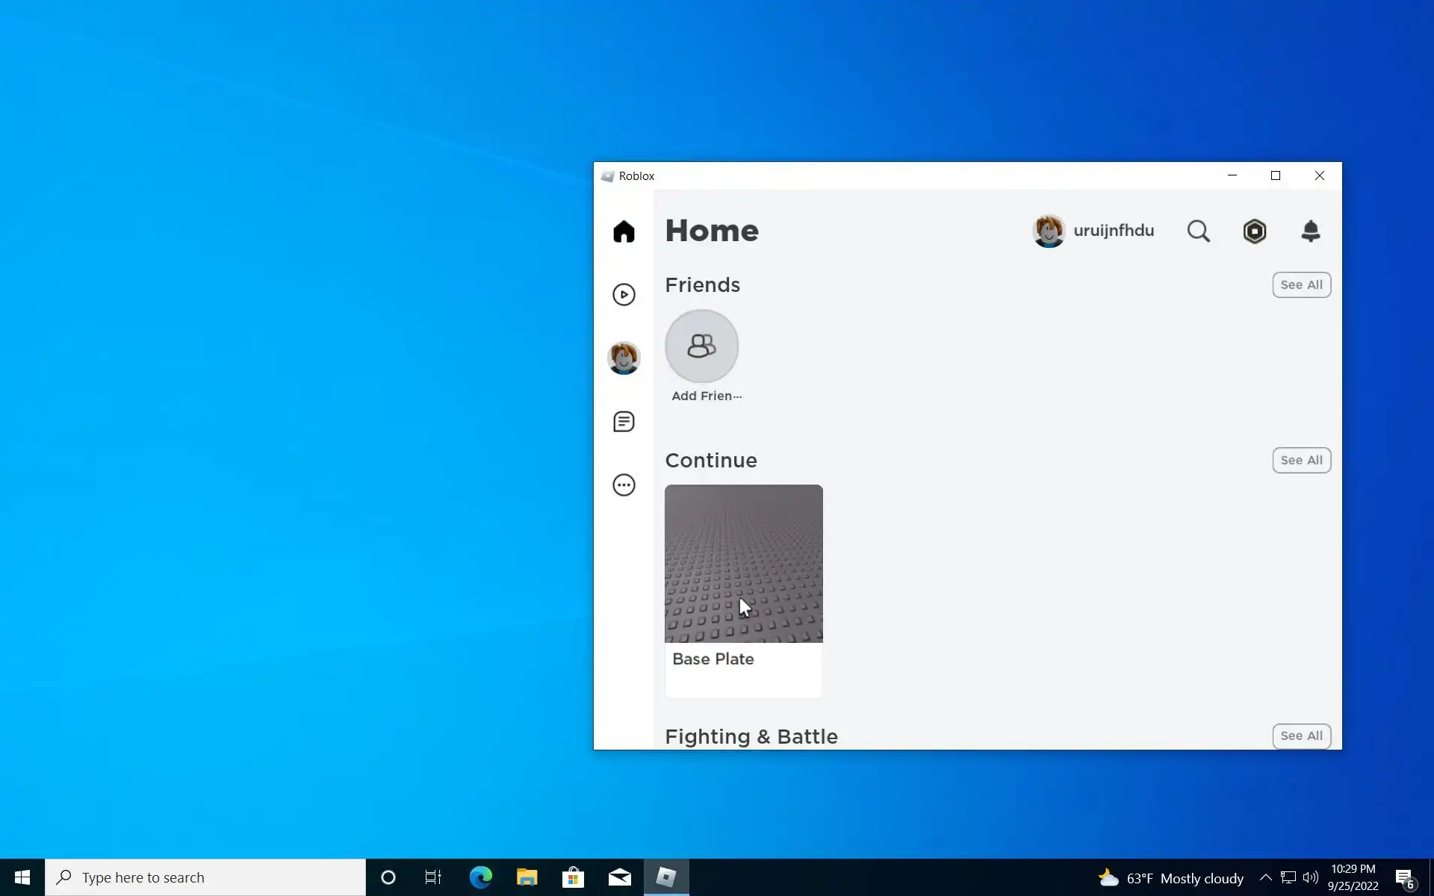
Task: Click the Windows taskbar search box
Action: click(x=205, y=877)
